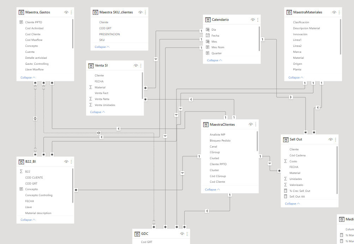The height and width of the screenshot is (244, 354).
Task: Click the Calendario table icon
Action: 208,20
